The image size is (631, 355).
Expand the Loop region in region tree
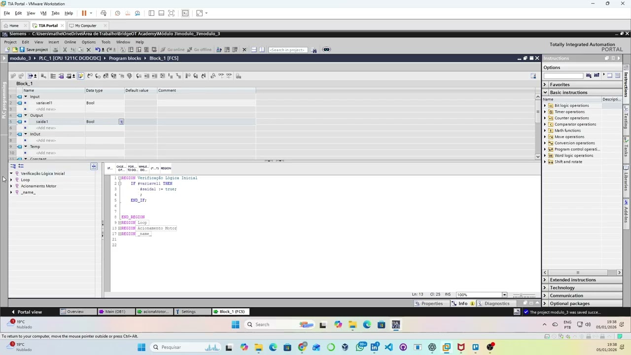[x=11, y=180]
